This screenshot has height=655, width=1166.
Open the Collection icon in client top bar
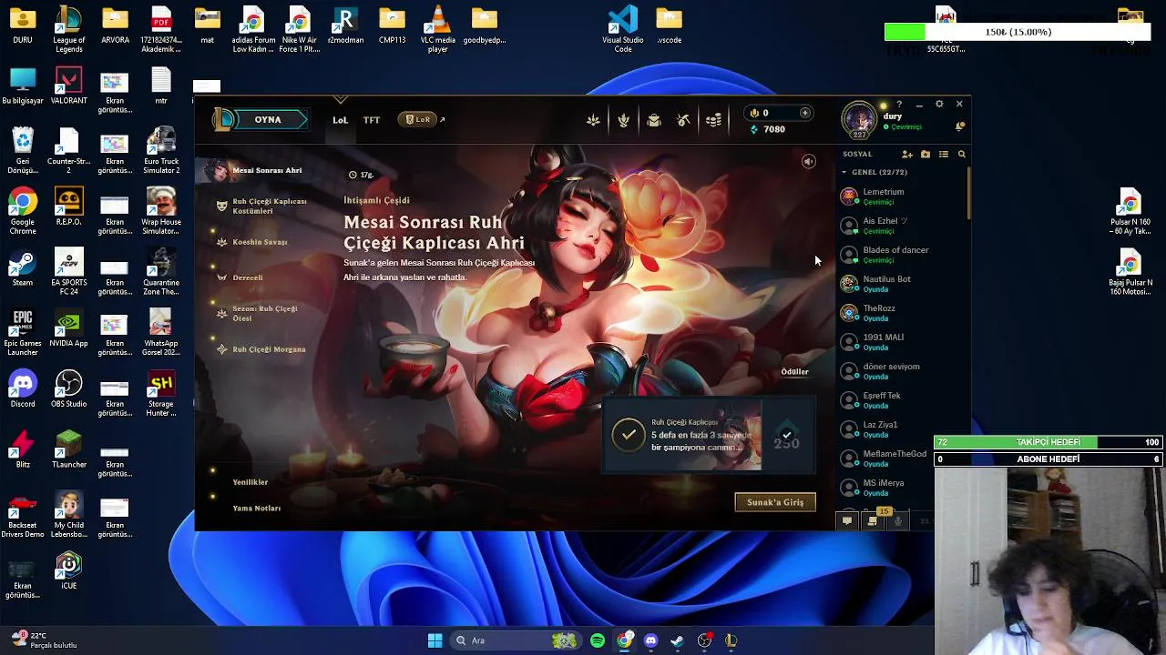(x=593, y=120)
